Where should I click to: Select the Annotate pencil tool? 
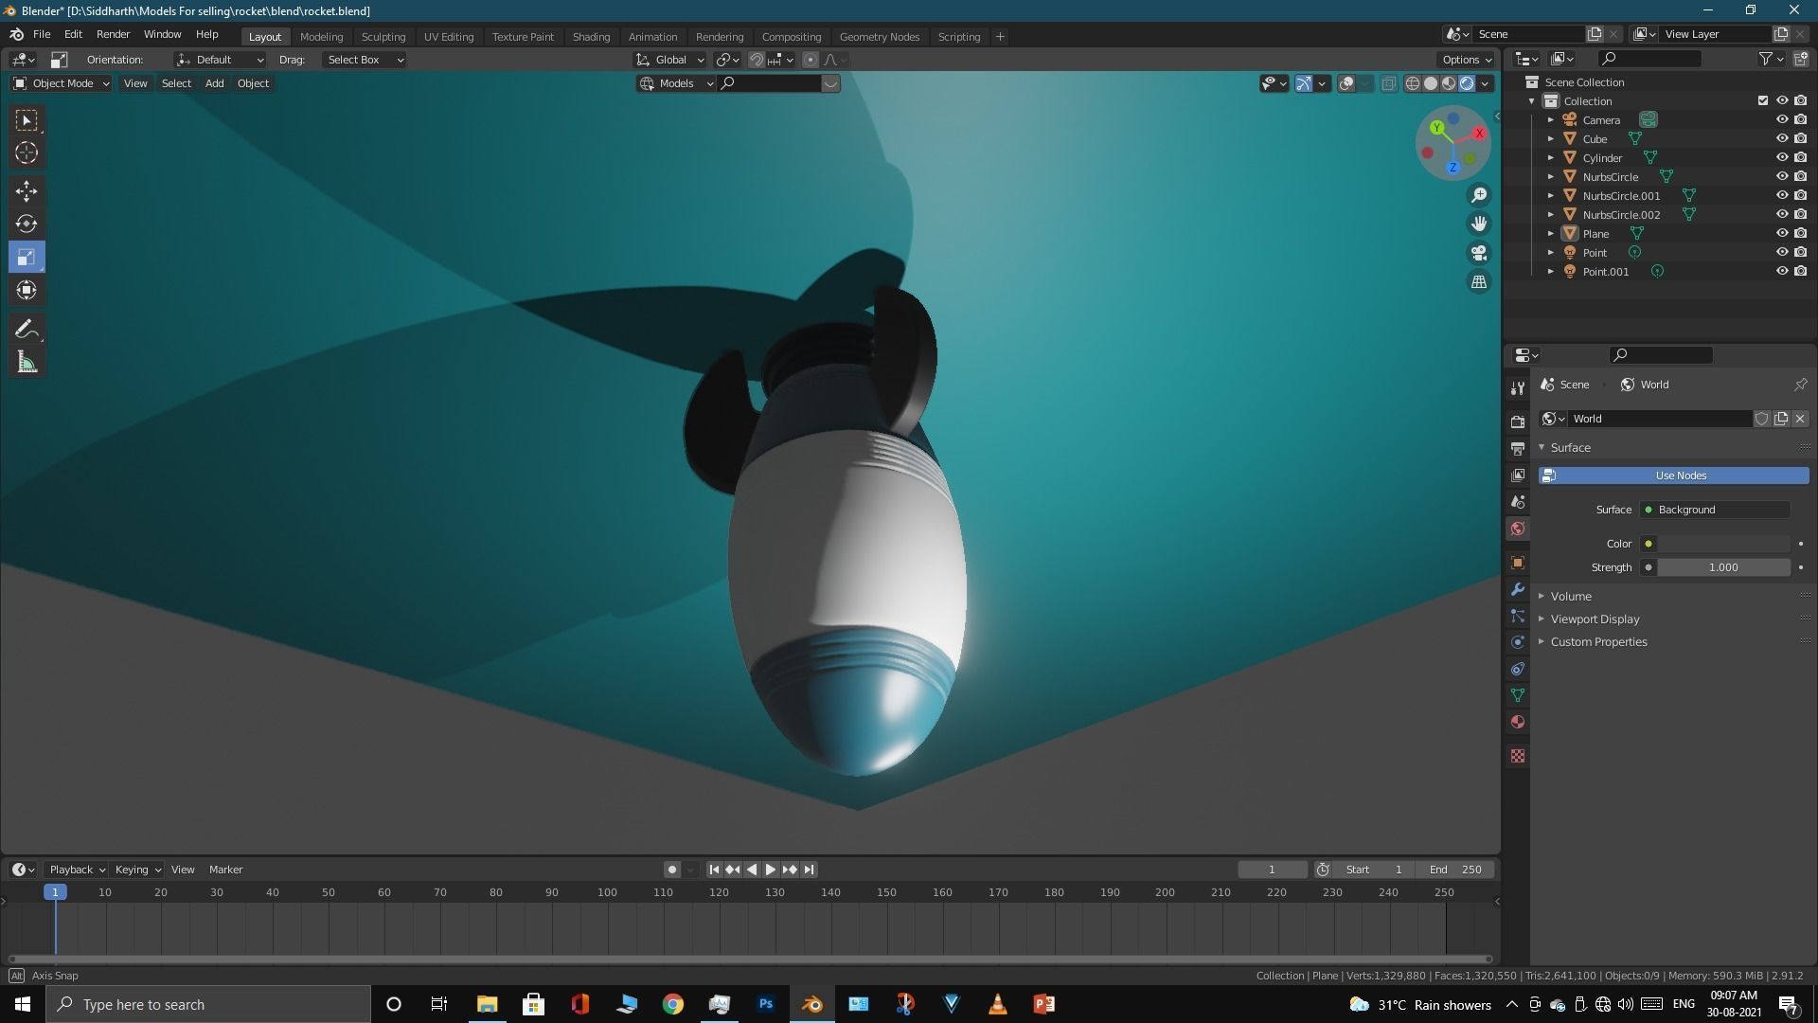pyautogui.click(x=27, y=330)
